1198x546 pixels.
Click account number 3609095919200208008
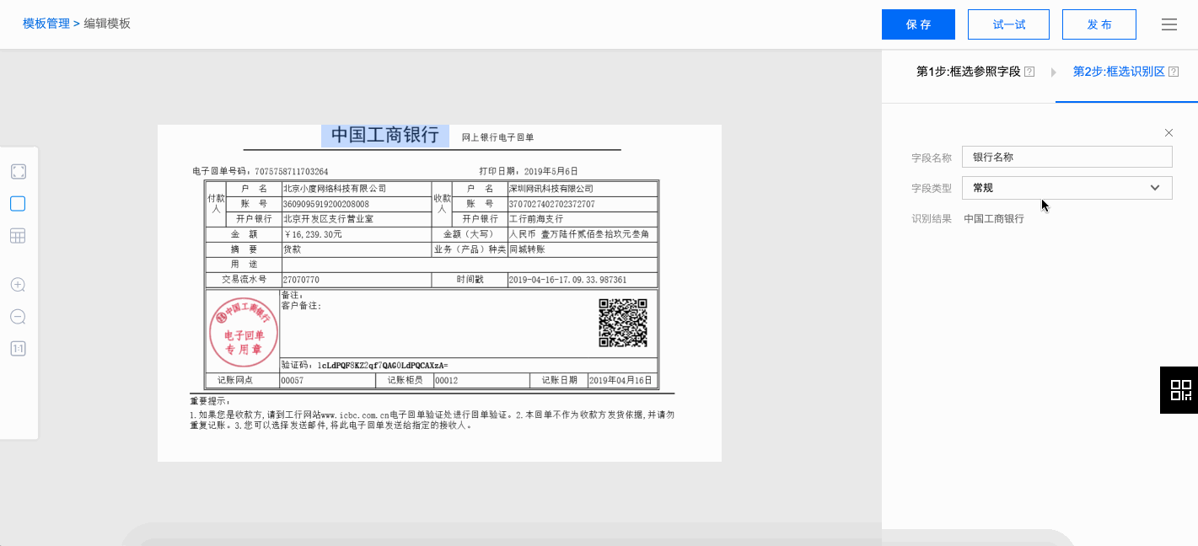[325, 204]
